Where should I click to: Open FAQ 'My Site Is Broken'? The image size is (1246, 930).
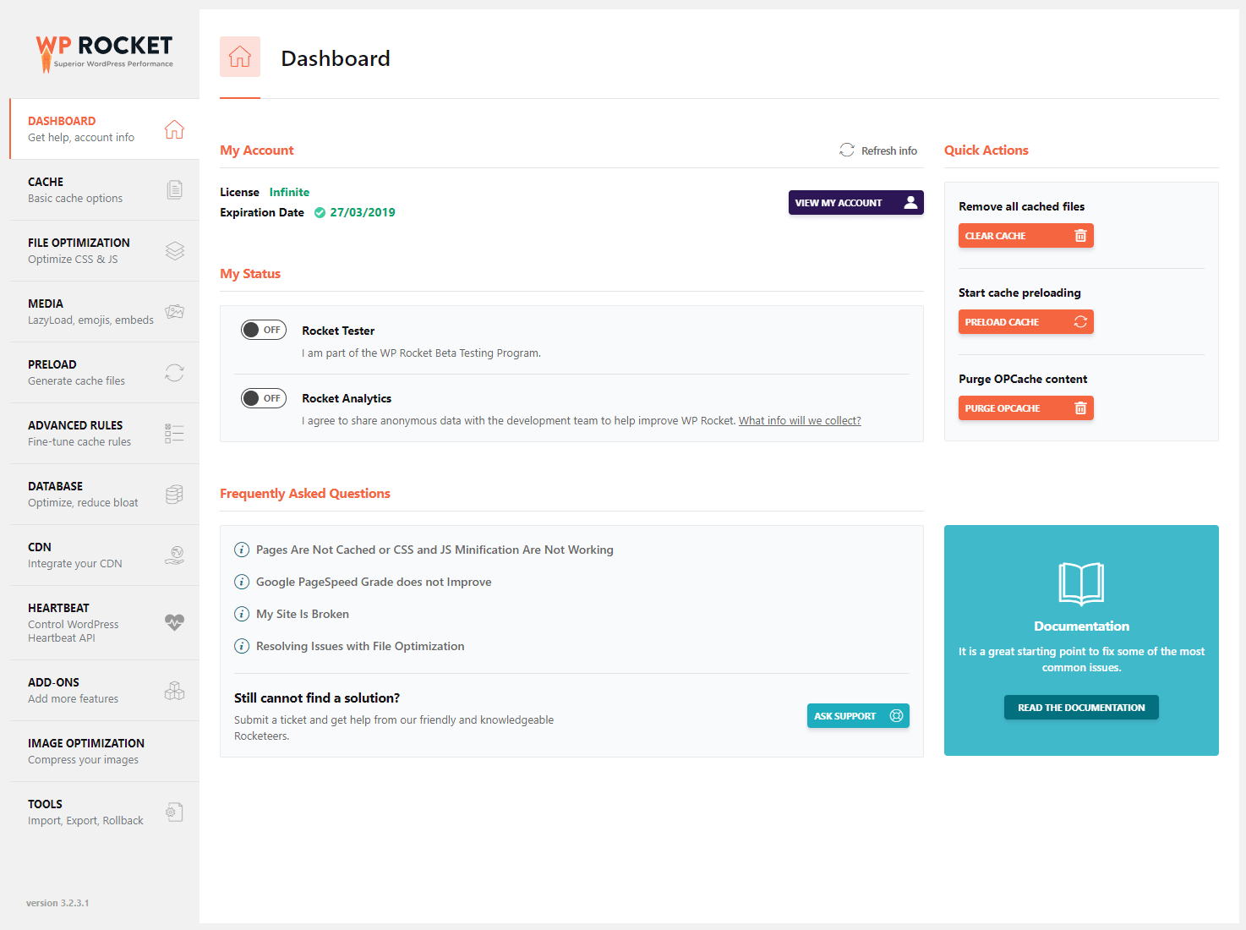(x=303, y=614)
